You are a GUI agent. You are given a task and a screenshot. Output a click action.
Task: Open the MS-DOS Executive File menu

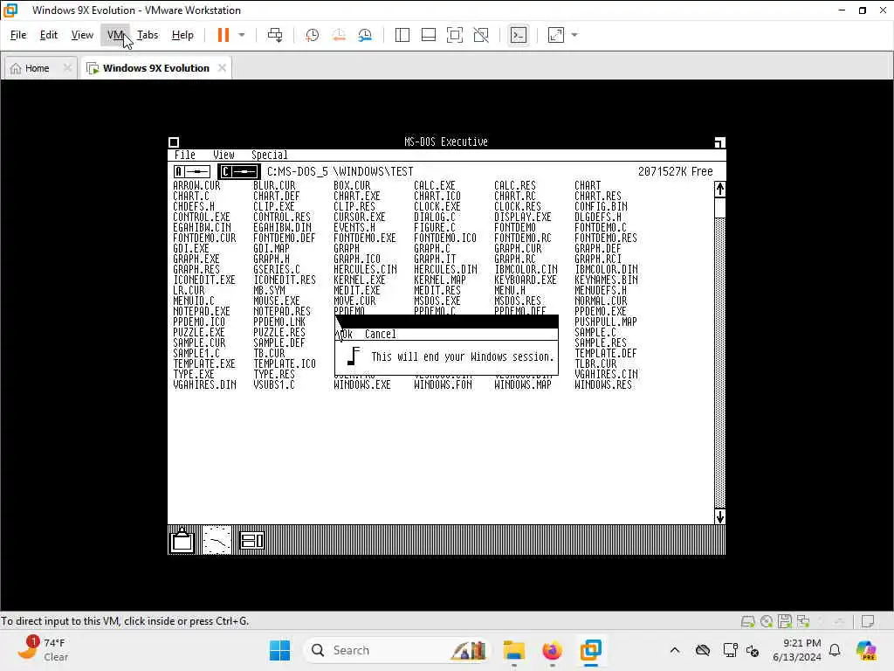tap(185, 156)
